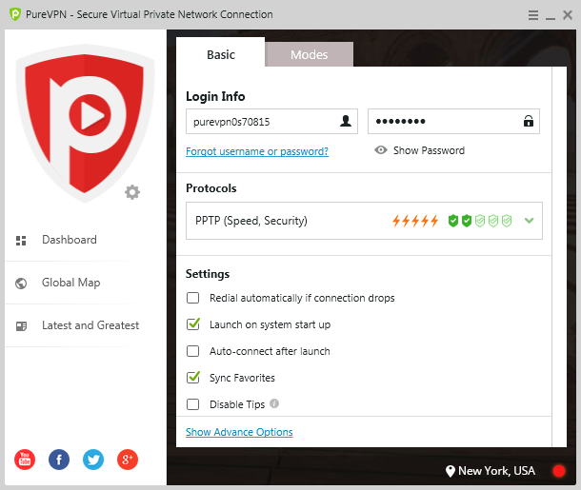Click the PureVPN title bar logo icon
This screenshot has width=581, height=490.
tap(15, 14)
